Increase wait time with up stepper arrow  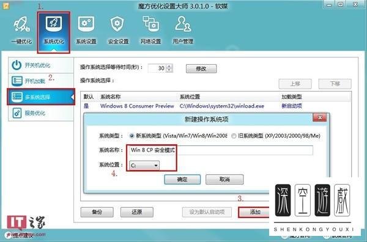pos(169,66)
